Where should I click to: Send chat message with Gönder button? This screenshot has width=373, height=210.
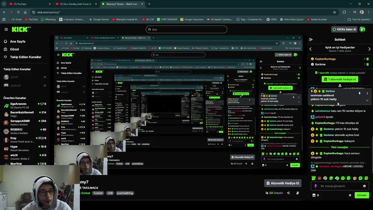[362, 195]
